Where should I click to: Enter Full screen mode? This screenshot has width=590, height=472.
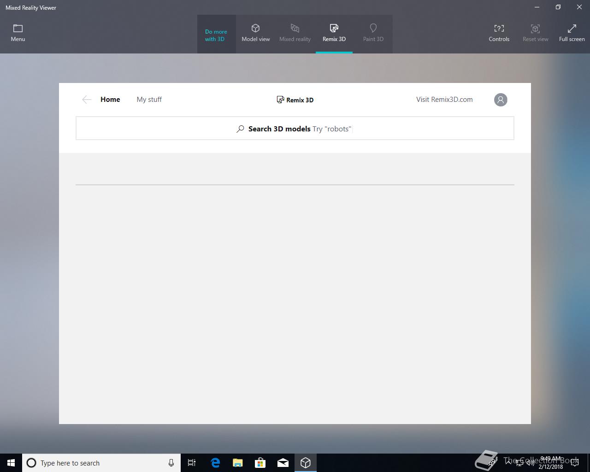(x=572, y=33)
